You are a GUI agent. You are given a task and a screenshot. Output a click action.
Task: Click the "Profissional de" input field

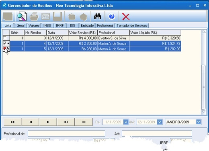click(x=66, y=133)
